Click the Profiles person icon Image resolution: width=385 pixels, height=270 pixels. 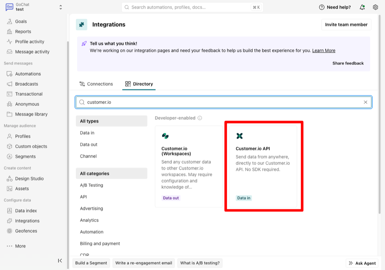9,136
